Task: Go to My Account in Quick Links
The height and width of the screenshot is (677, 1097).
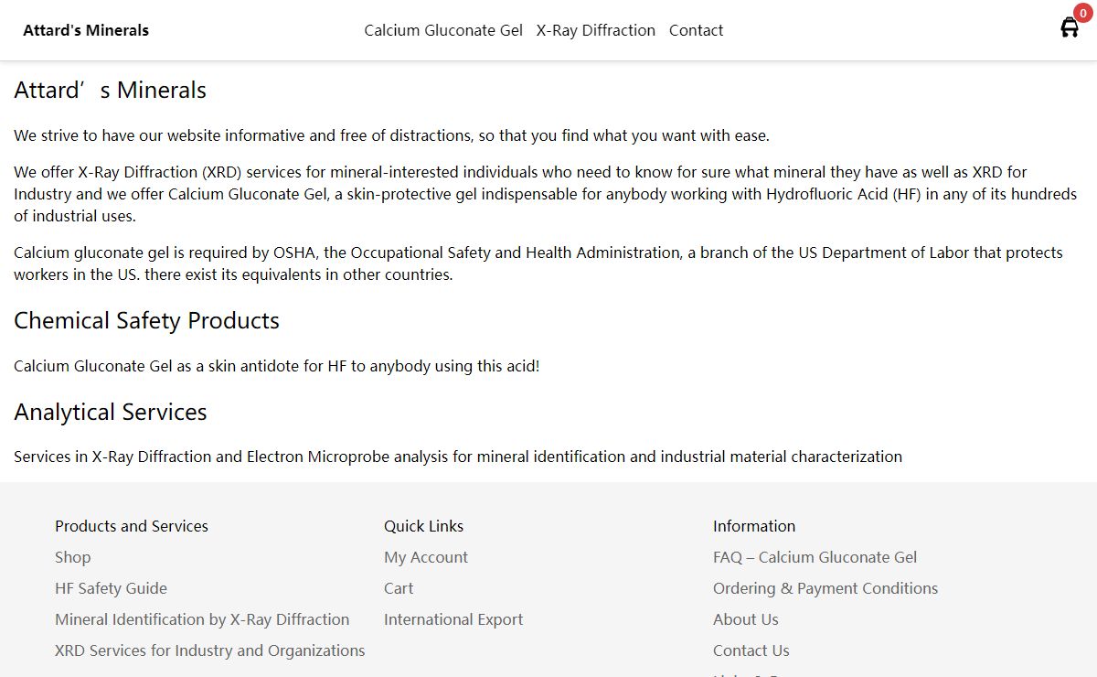Action: tap(425, 557)
